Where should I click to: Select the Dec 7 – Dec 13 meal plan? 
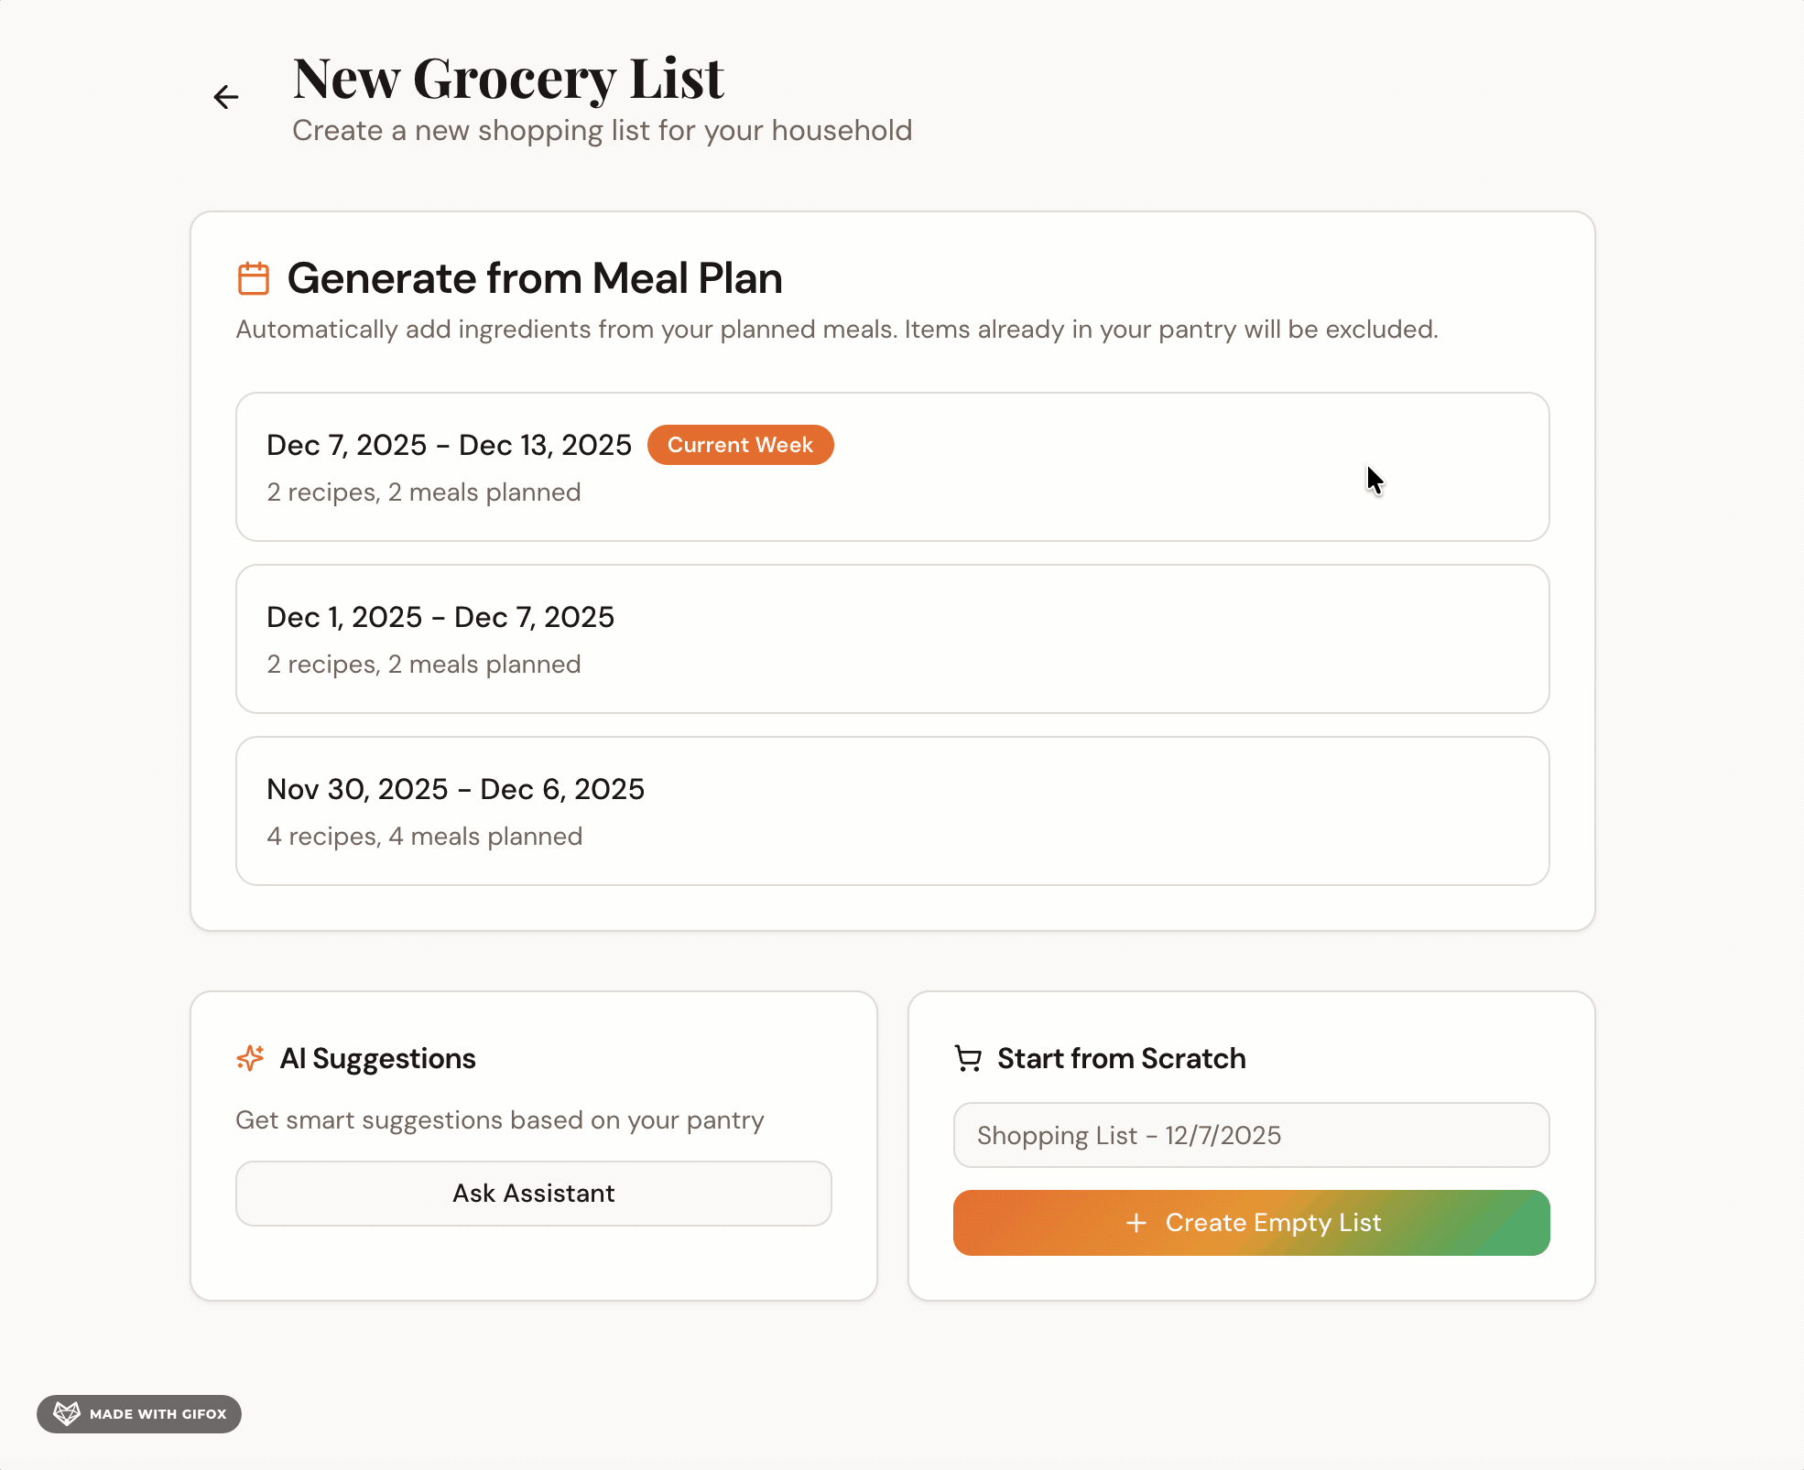pyautogui.click(x=893, y=467)
